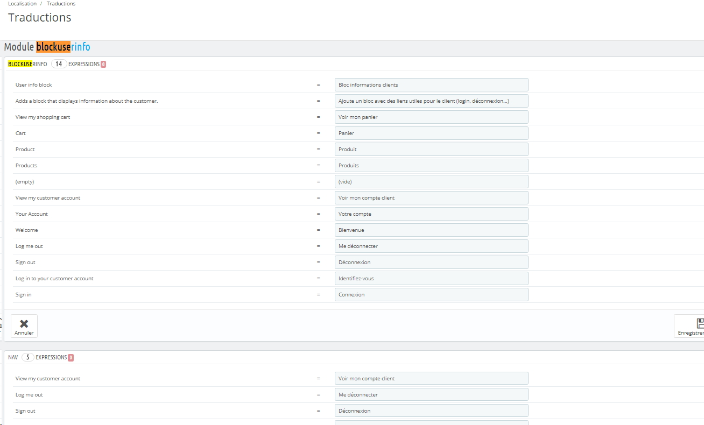Click the Annuler cancel X icon

pos(24,323)
